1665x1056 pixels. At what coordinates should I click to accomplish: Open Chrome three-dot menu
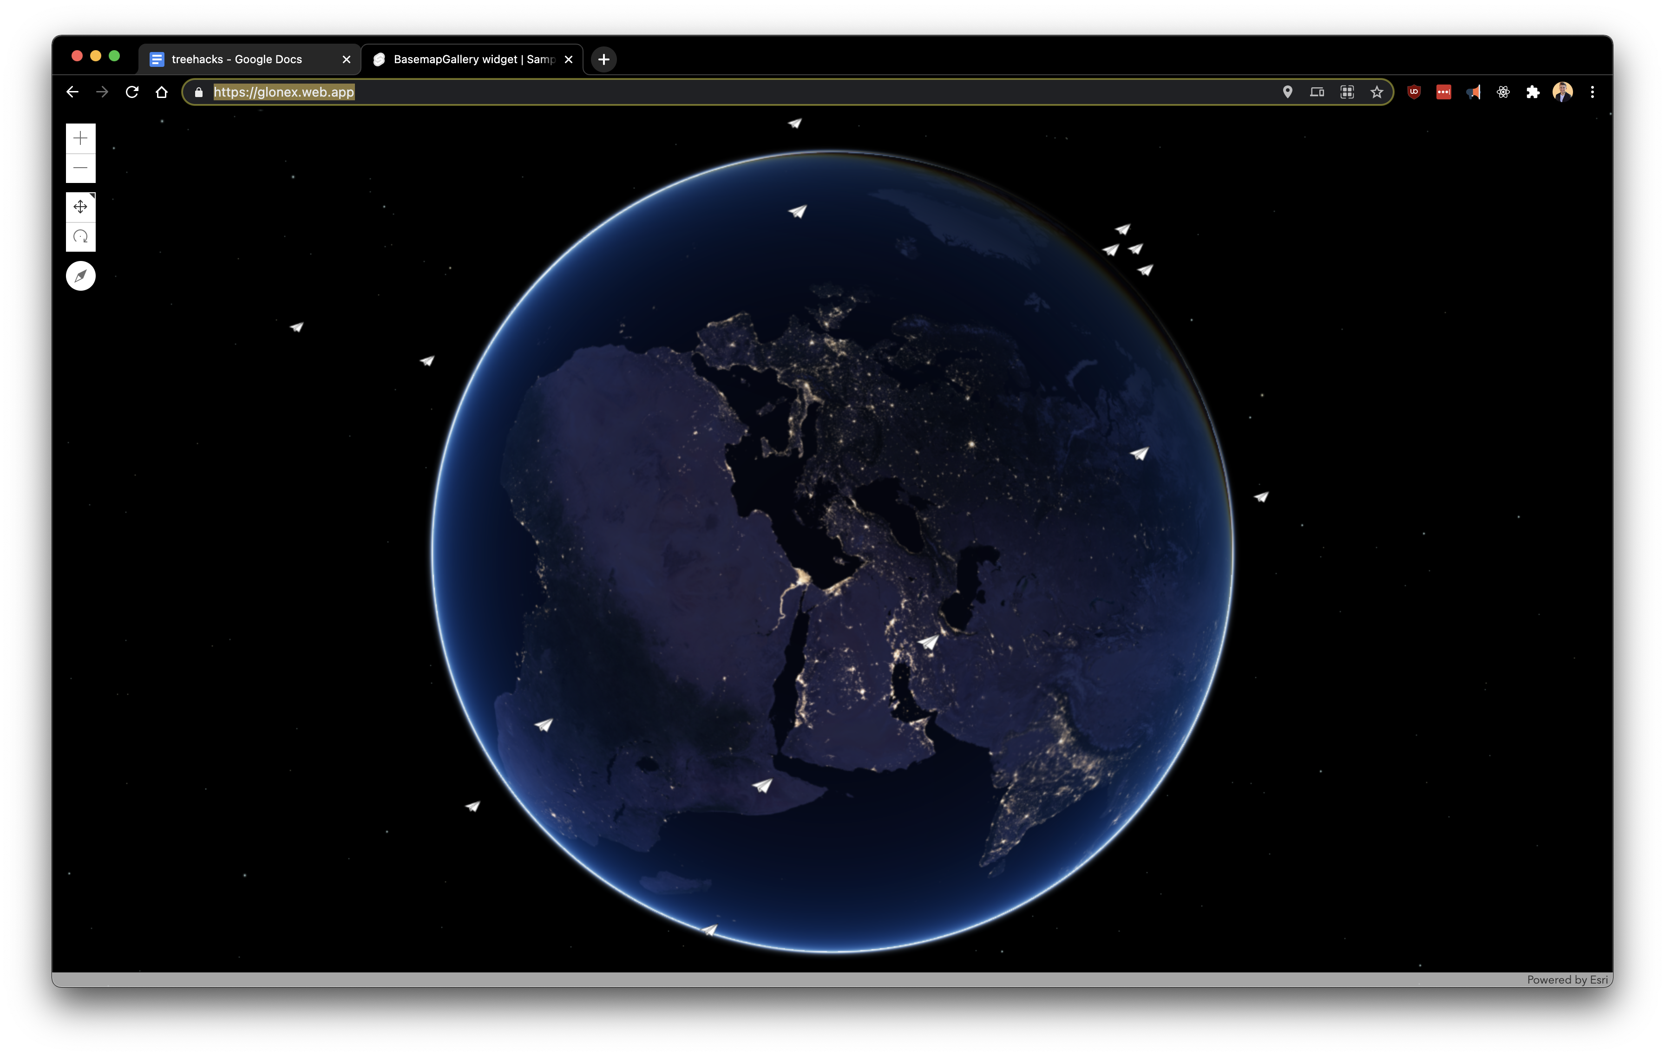(1593, 92)
